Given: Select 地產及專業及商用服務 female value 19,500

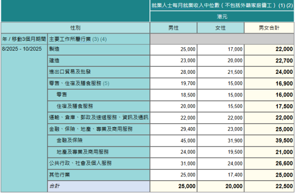Looking at the screenshot, I should (x=220, y=152).
